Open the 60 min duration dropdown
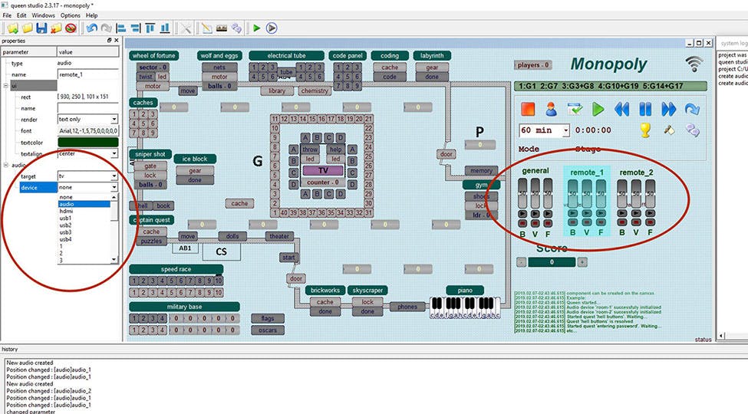Viewport: 748px width, 414px height. 566,130
